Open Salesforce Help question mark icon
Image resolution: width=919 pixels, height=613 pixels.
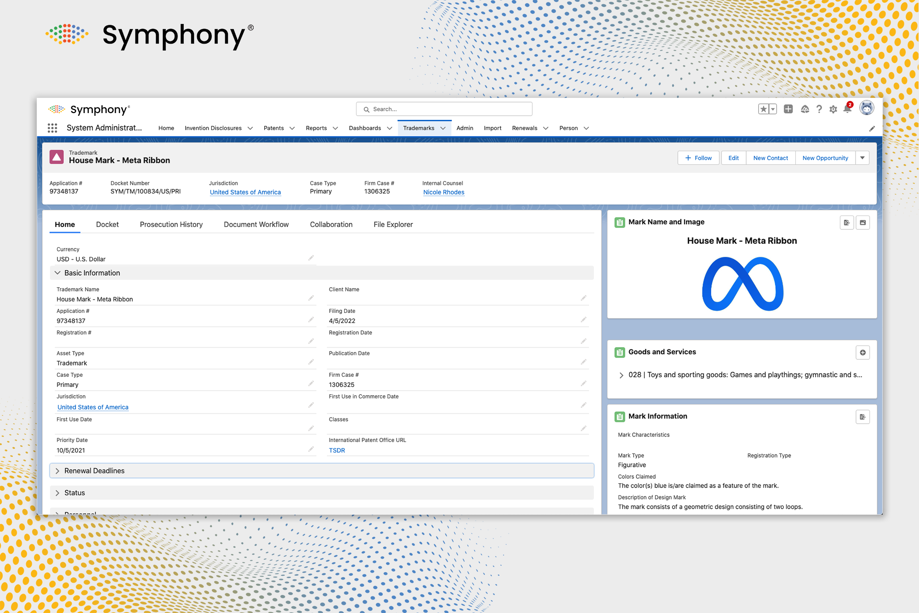[x=819, y=109]
